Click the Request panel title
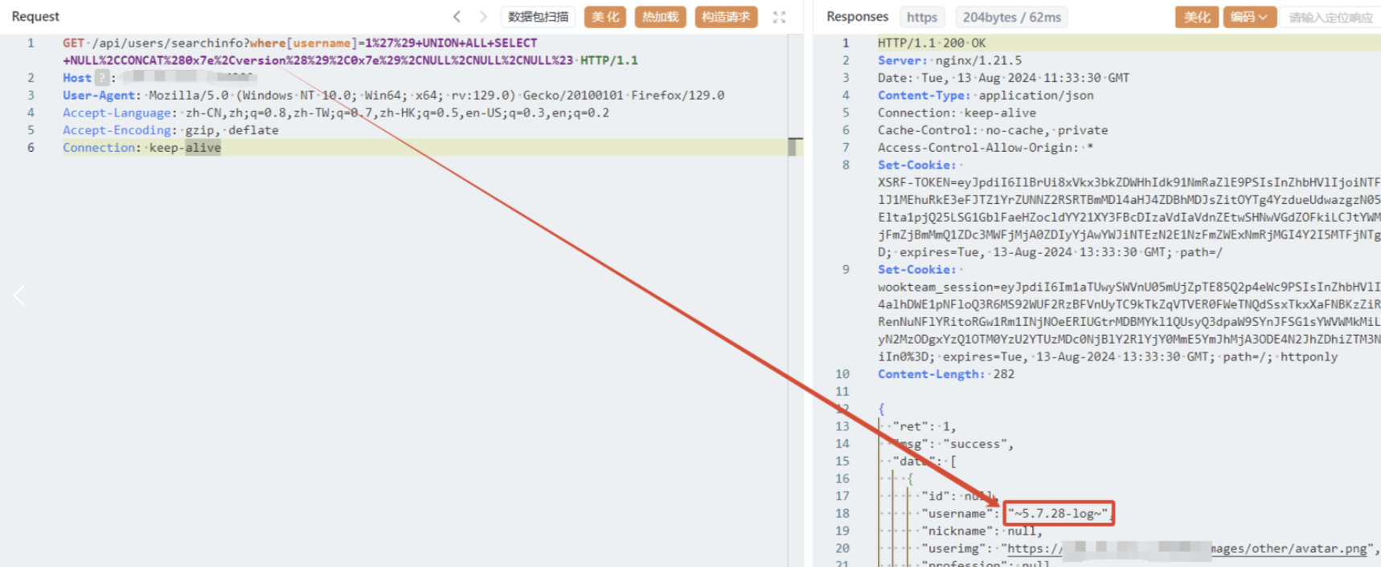The image size is (1381, 567). 35,16
